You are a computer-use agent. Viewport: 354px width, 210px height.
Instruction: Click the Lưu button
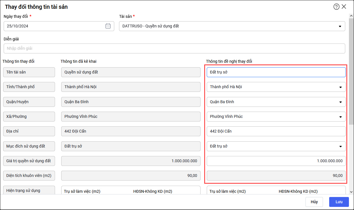(x=339, y=202)
